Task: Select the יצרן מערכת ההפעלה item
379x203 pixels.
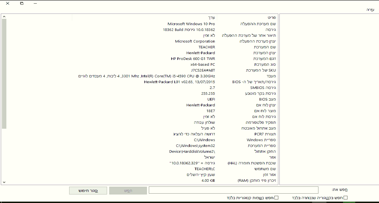Action: pyautogui.click(x=258, y=41)
